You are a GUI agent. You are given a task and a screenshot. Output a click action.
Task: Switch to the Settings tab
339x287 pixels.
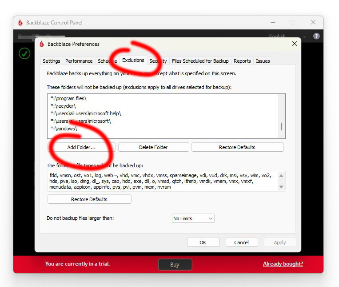coord(52,61)
